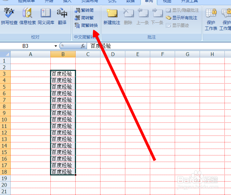
Task: Select row 1 header
Action: [x=5, y=61]
